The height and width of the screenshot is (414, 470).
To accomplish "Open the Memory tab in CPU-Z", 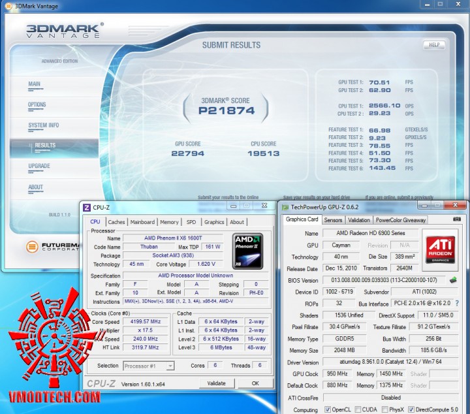I will (x=169, y=222).
